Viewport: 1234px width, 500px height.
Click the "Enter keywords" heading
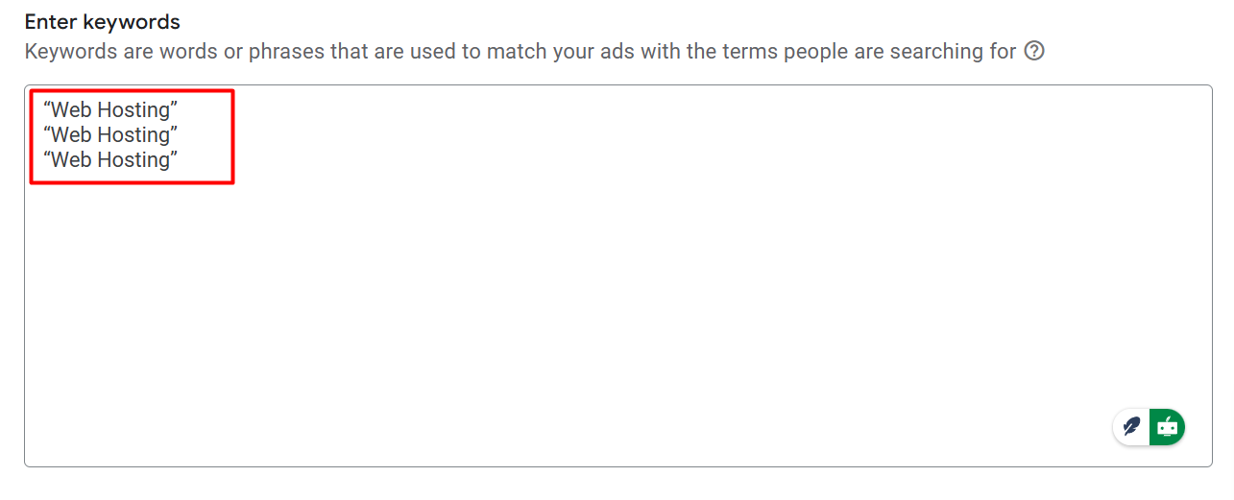(x=103, y=22)
